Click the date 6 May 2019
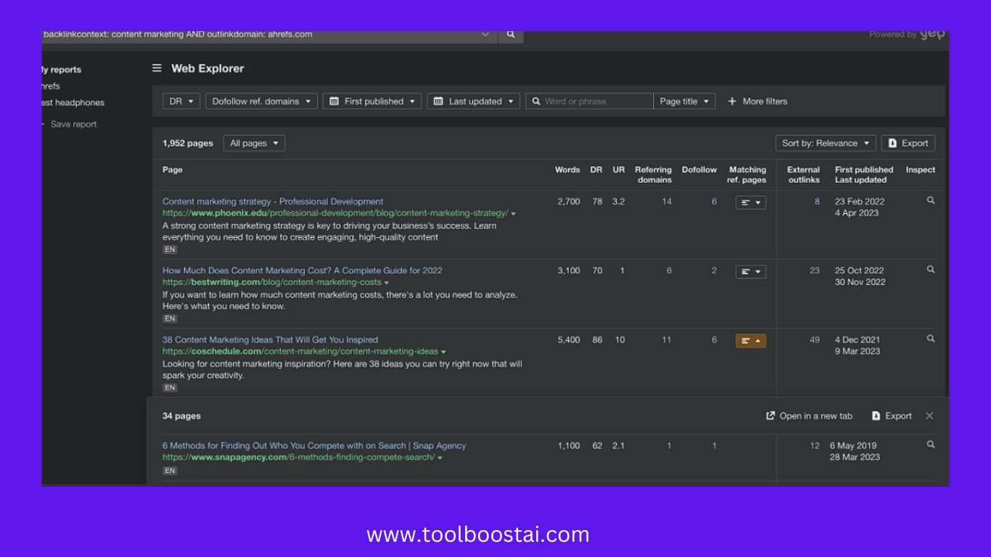Viewport: 991px width, 557px height. click(x=853, y=446)
